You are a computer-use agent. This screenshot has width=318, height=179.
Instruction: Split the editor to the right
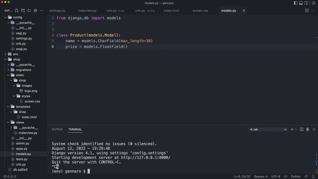307,10
